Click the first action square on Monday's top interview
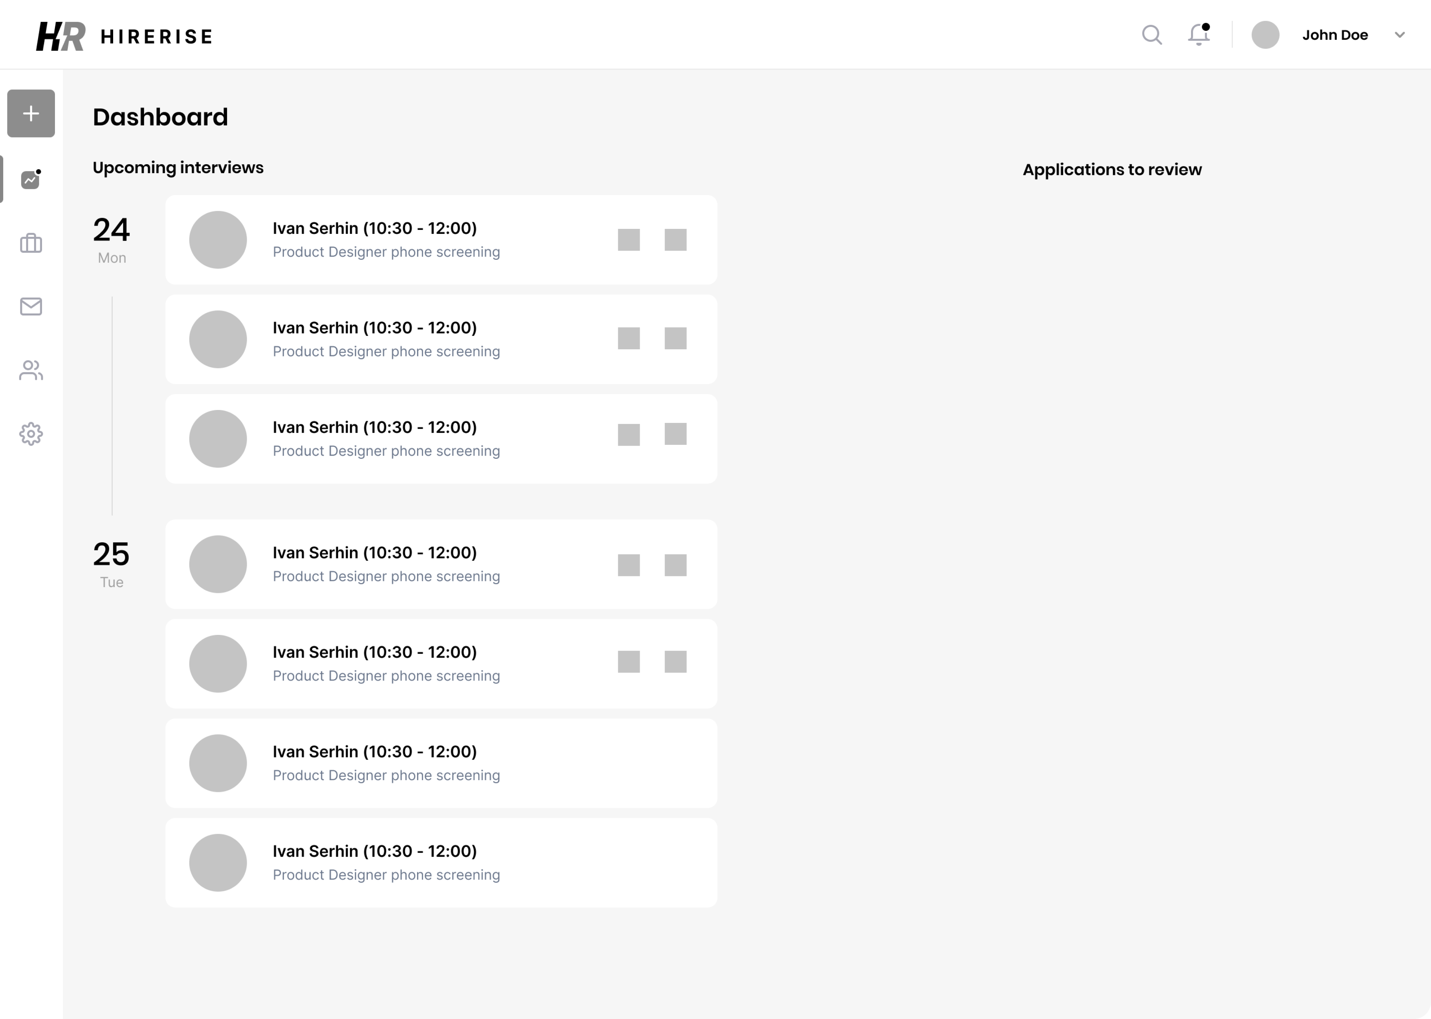 629,239
